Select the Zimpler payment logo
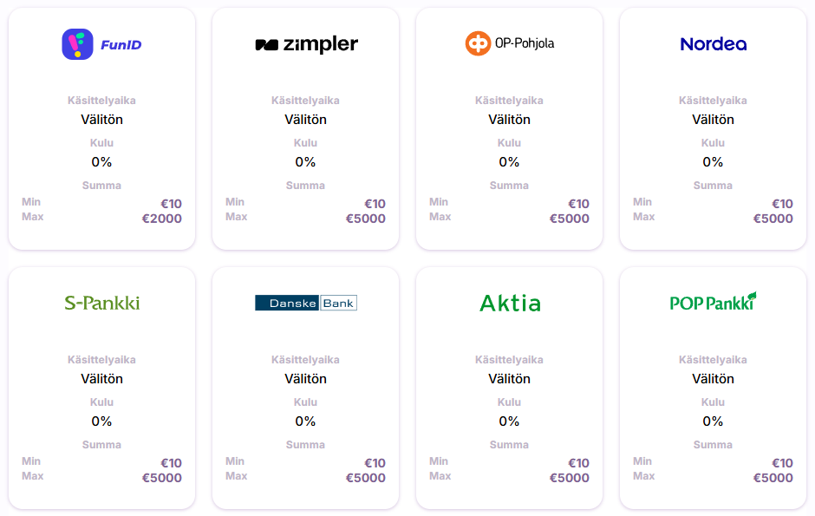815x516 pixels. coord(306,45)
